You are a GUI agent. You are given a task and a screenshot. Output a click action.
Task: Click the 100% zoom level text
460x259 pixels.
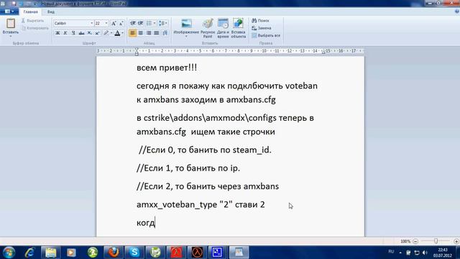tap(405, 242)
